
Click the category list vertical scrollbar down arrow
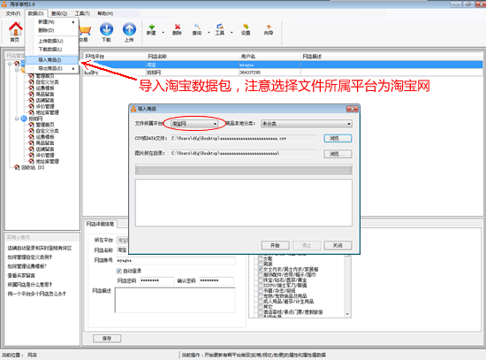pyautogui.click(x=347, y=314)
